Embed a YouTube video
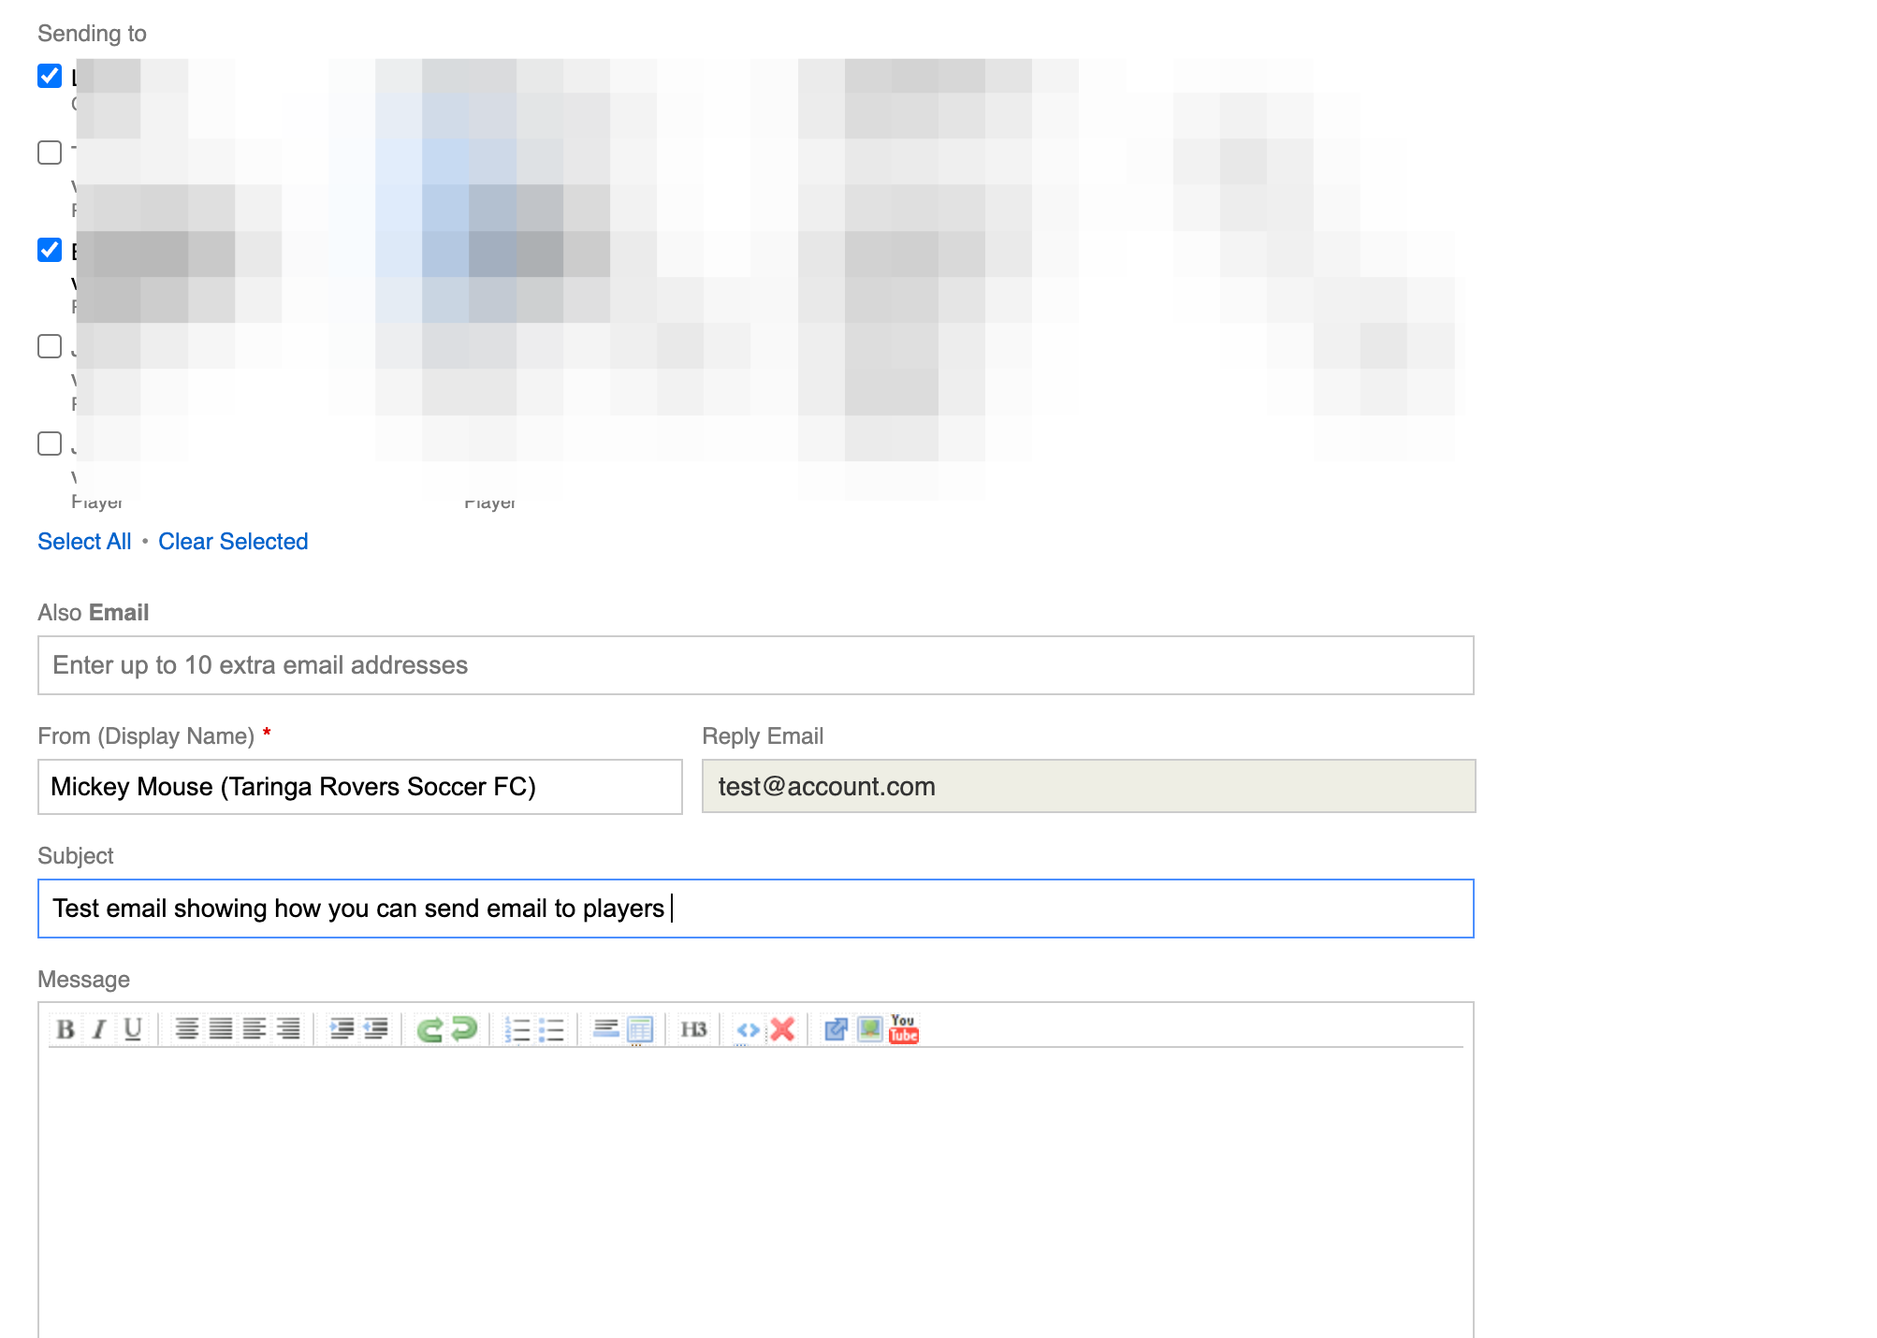 tap(904, 1029)
